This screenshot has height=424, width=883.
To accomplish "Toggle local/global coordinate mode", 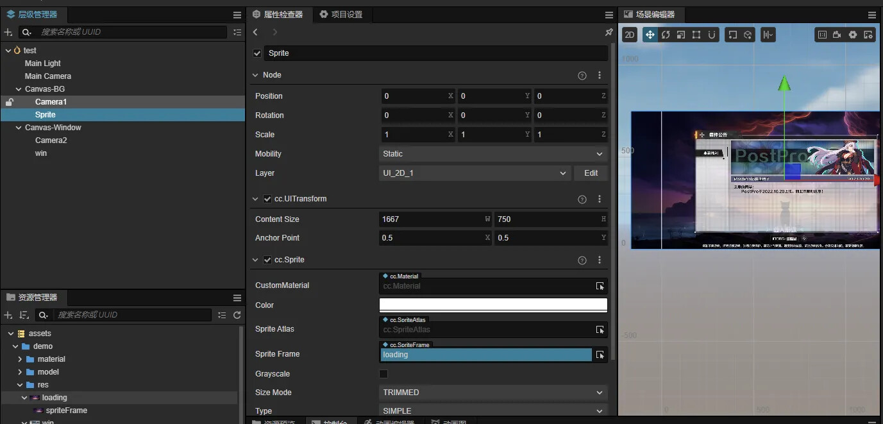I will [748, 35].
